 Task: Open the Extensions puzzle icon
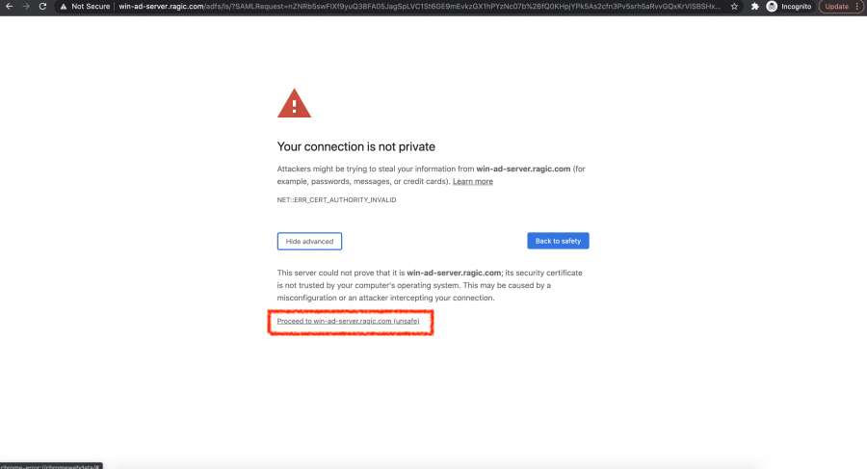tap(755, 6)
